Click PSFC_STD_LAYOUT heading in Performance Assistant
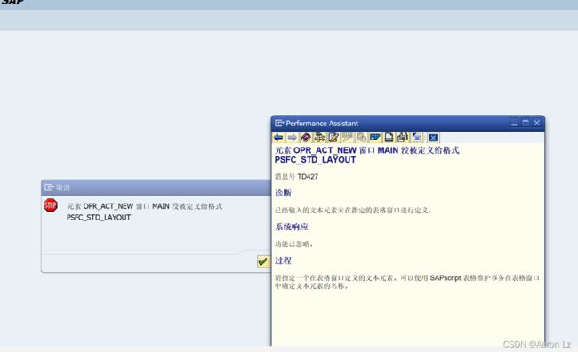578x352 pixels. (x=315, y=160)
